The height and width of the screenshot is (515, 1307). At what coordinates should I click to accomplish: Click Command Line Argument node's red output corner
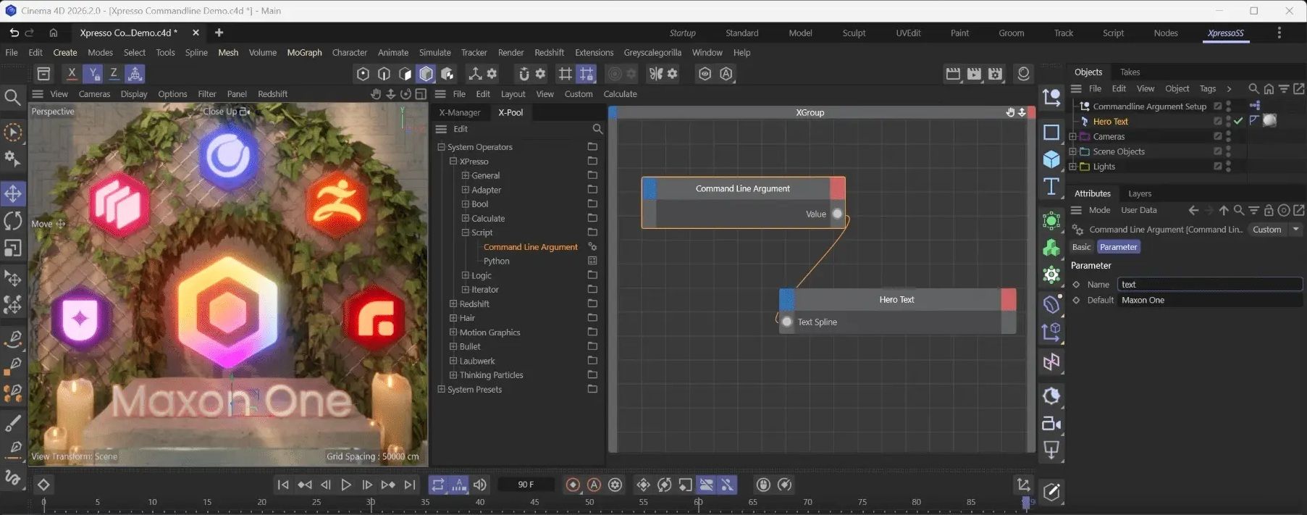pyautogui.click(x=837, y=188)
